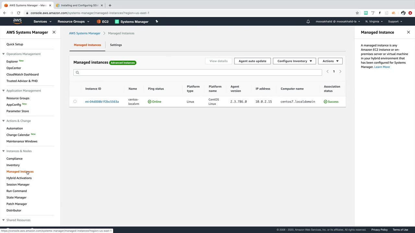
Task: Open Run Command in sidebar
Action: click(17, 191)
